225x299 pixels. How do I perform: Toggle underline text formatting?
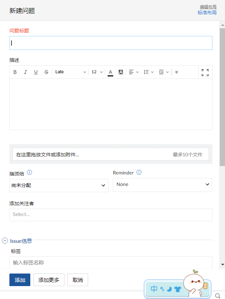pos(36,72)
